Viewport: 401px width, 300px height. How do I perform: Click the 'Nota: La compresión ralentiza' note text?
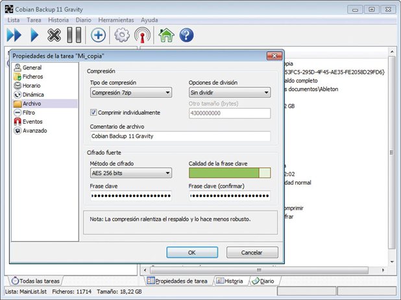pos(170,219)
